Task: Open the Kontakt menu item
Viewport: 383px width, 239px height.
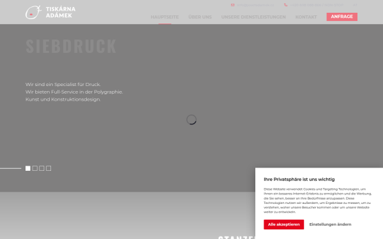Action: coord(306,17)
